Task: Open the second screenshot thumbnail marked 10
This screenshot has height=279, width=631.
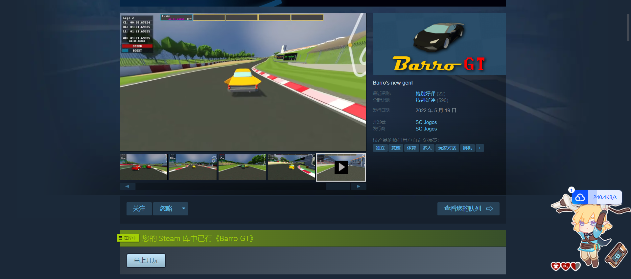Action: pyautogui.click(x=193, y=167)
